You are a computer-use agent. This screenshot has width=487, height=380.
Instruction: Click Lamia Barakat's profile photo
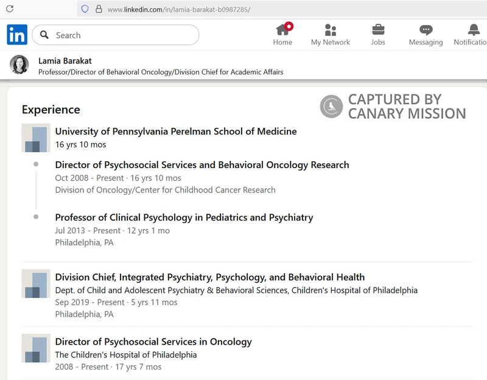[x=19, y=65]
